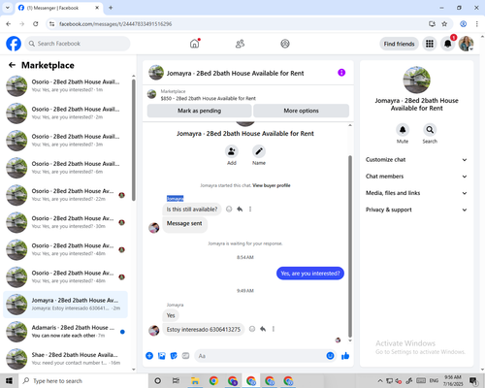Choose a GIF in the composer

tap(185, 356)
